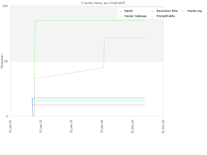The height and width of the screenshot is (155, 207).
Task: Click the Revolution Elite pink legend swatch
Action: pos(153,11)
